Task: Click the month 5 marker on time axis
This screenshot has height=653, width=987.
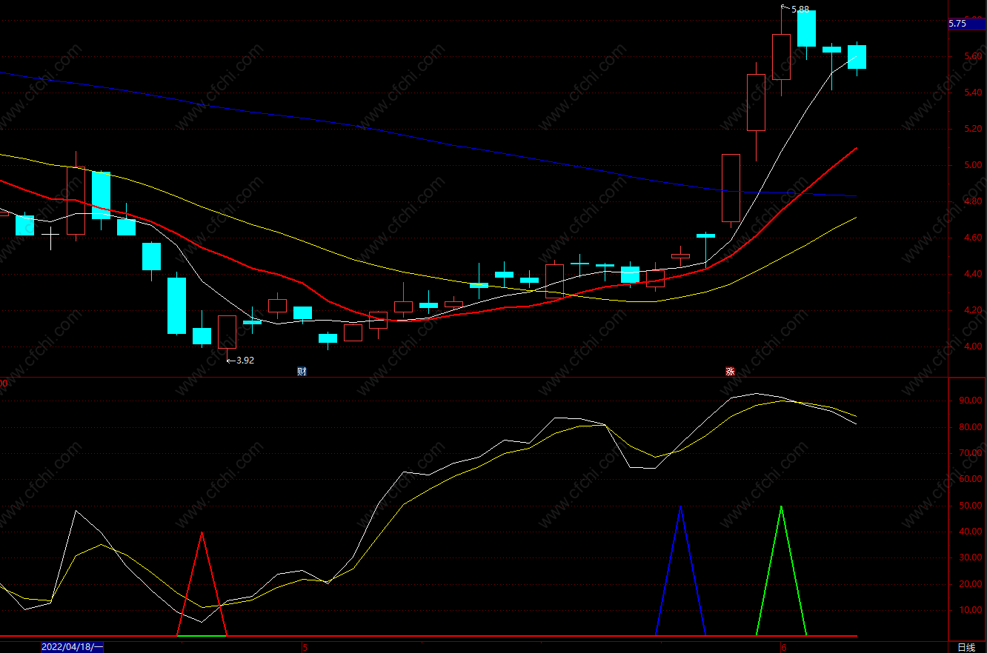Action: [305, 648]
